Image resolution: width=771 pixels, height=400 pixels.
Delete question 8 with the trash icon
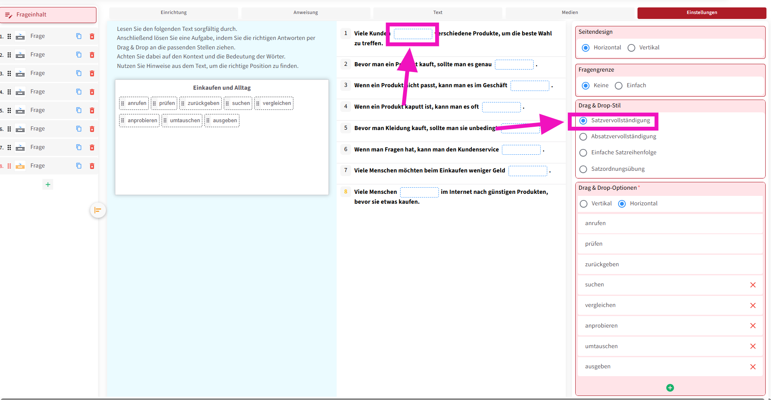92,166
